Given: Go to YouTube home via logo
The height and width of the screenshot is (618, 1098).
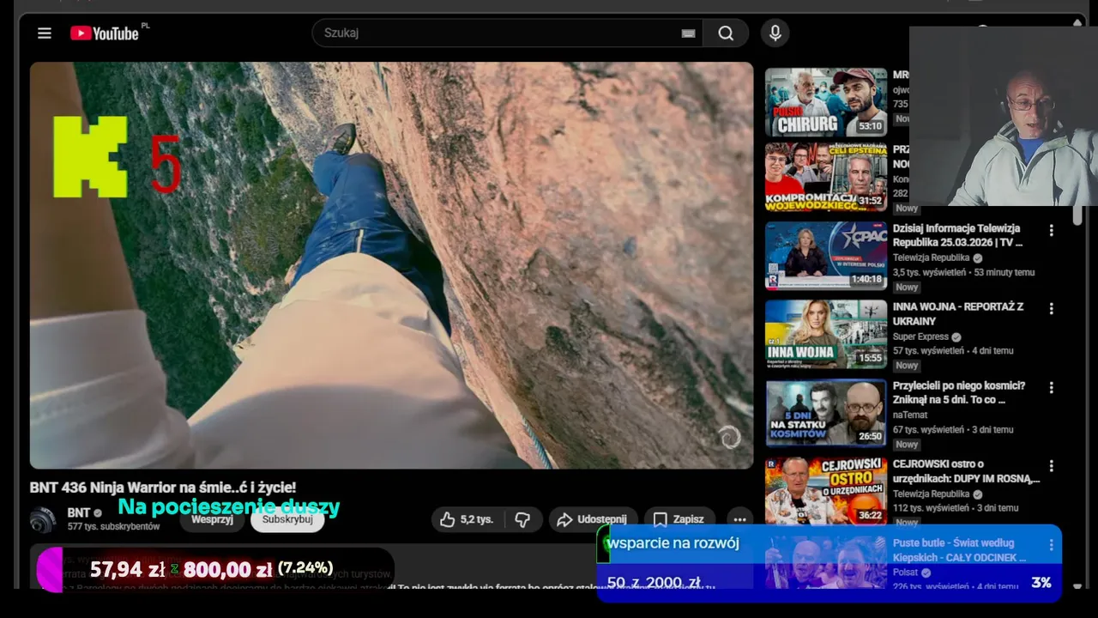Looking at the screenshot, I should click(x=105, y=33).
